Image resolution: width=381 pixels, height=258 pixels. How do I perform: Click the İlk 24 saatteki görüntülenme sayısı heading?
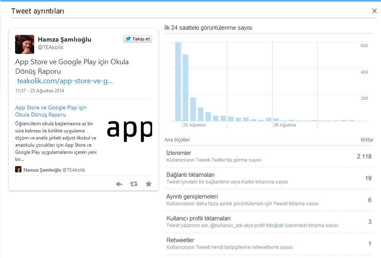(208, 28)
